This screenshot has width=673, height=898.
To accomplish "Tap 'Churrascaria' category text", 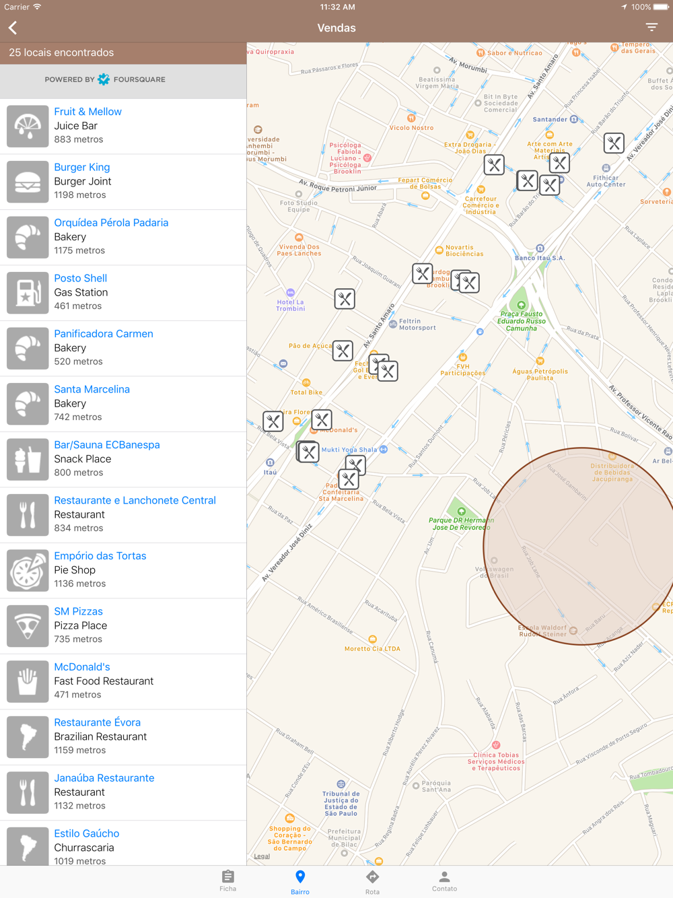I will tap(83, 848).
